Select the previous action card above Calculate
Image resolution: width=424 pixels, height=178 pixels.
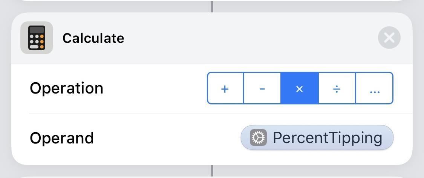point(113,0)
